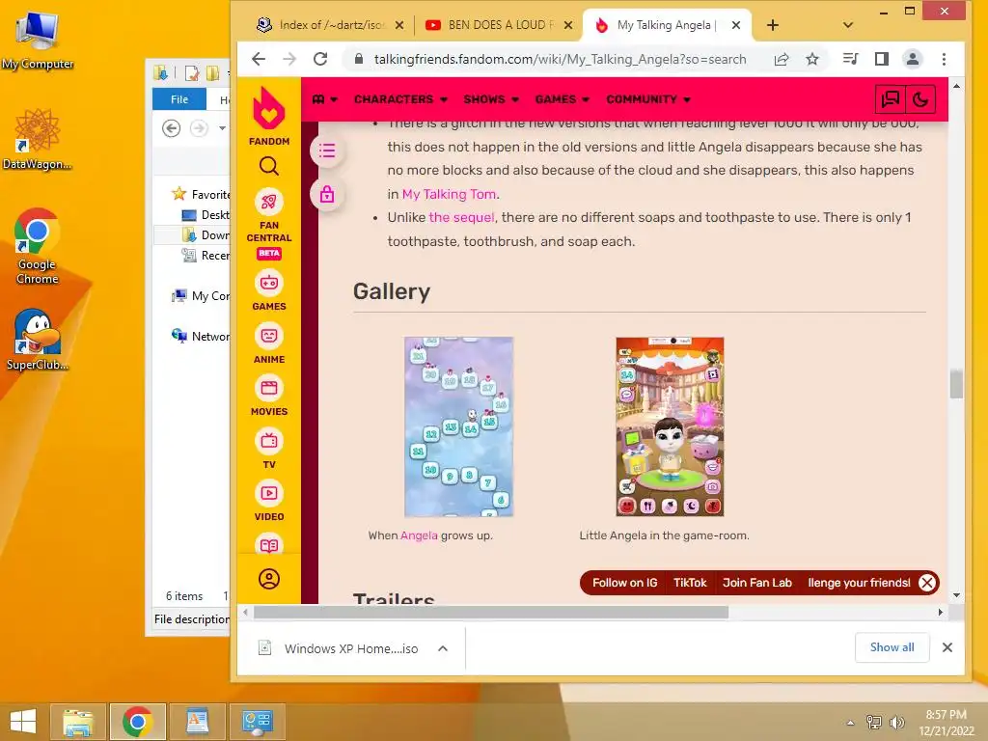Viewport: 988px width, 741px height.
Task: Open Fan Central rocket icon
Action: coord(269,202)
